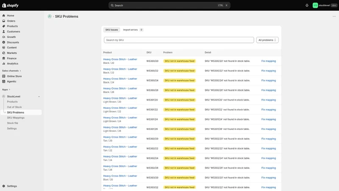The width and height of the screenshot is (339, 191).
Task: Click the Content icon
Action: [x=4, y=48]
